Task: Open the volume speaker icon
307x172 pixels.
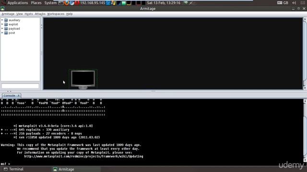Action: pyautogui.click(x=294, y=3)
